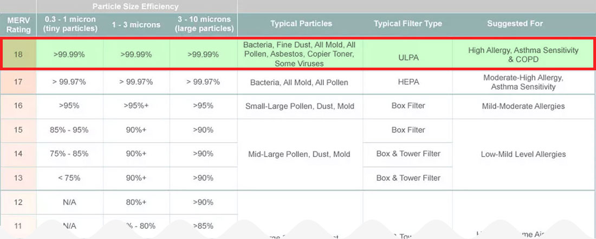Select the MERV 13 rating cell
The height and width of the screenshot is (239, 596).
[18, 178]
